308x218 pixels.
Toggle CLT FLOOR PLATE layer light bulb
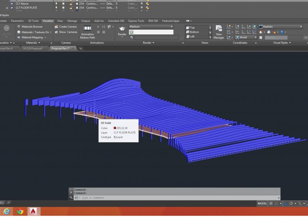pyautogui.click(x=56, y=7)
